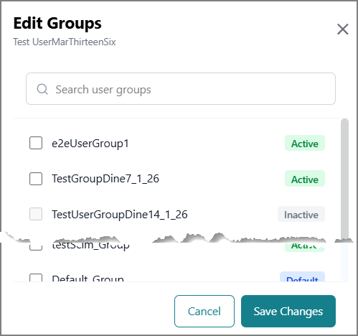Viewport: 358px width, 336px height.
Task: Focus the Search user groups field
Action: (x=181, y=89)
